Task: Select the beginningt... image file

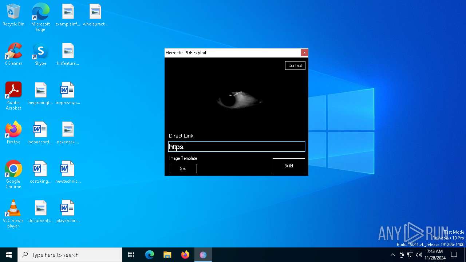Action: (40, 94)
